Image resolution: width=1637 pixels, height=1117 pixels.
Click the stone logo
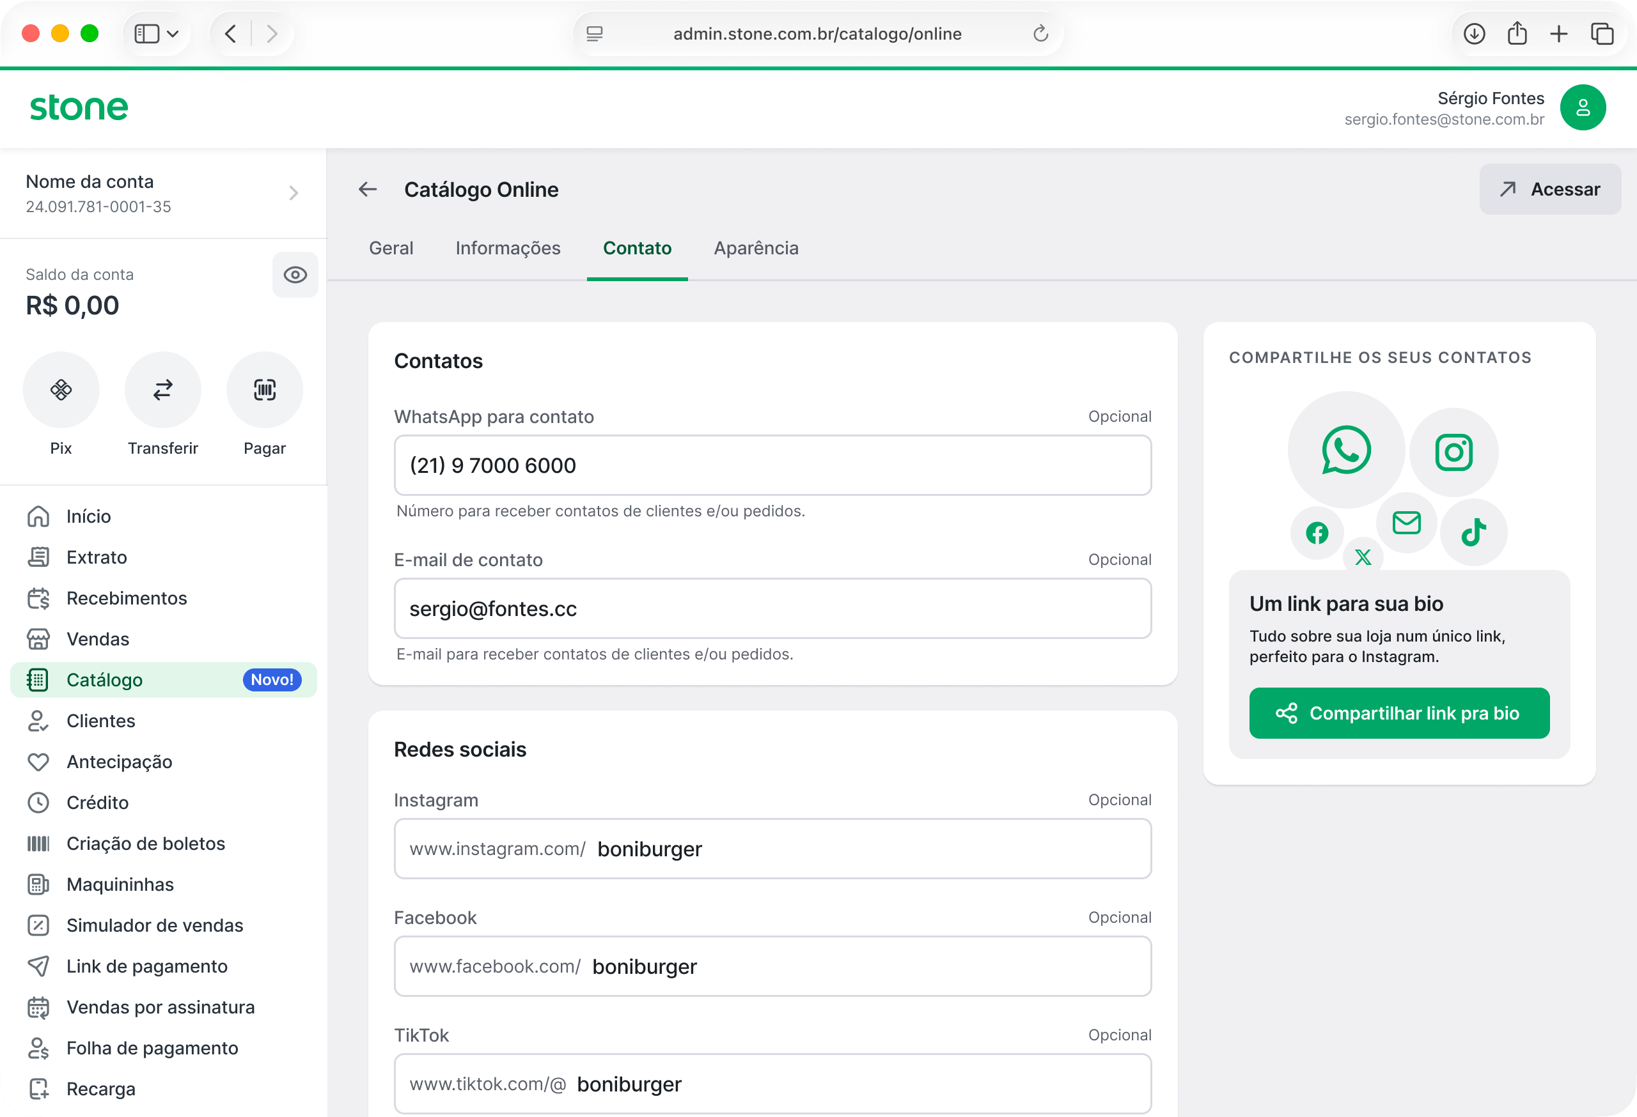(x=79, y=108)
